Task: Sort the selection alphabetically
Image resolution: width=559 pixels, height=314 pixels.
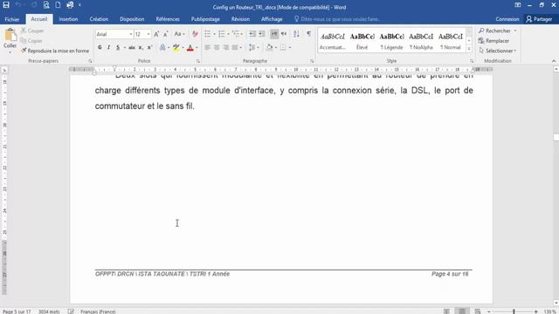Action: (296, 34)
